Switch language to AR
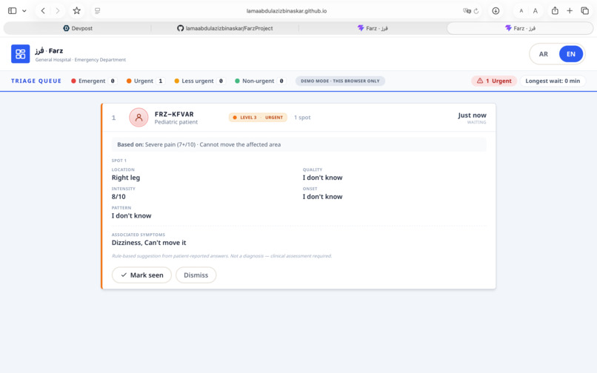 pyautogui.click(x=544, y=54)
